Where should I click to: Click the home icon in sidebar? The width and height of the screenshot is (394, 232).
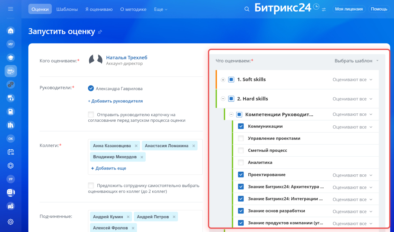point(11,31)
